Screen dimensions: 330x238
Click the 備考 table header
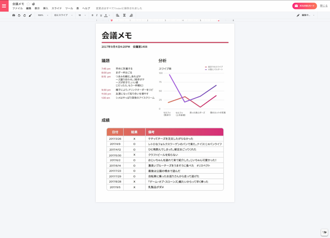point(185,132)
